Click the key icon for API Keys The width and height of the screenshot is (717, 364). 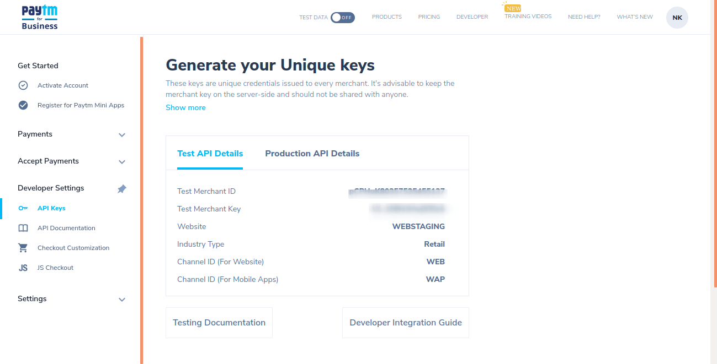[23, 208]
